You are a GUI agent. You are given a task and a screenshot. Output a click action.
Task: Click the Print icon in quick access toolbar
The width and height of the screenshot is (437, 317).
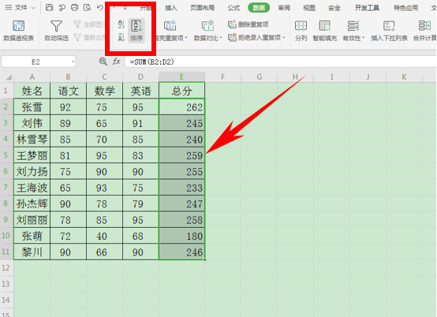click(74, 8)
